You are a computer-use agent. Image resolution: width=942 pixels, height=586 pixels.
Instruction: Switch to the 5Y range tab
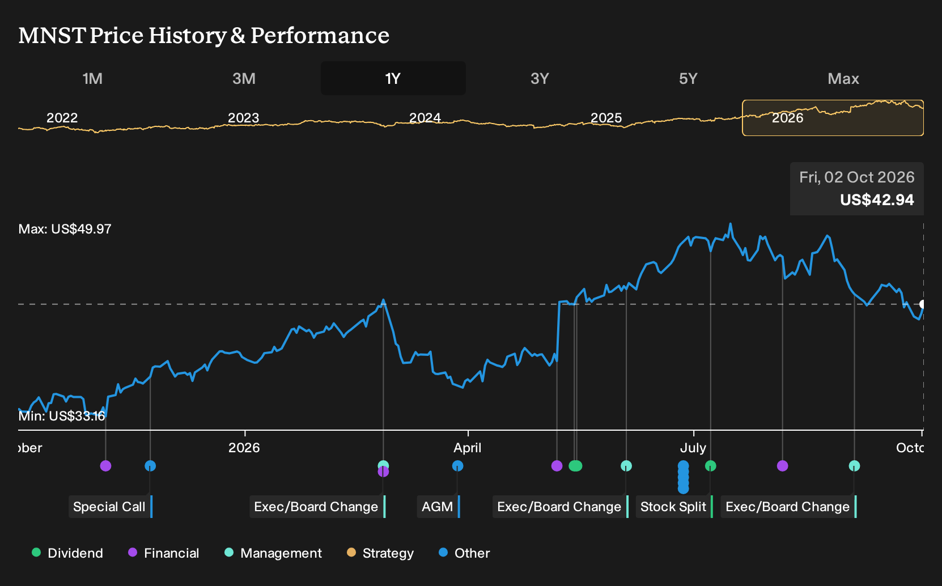[688, 78]
